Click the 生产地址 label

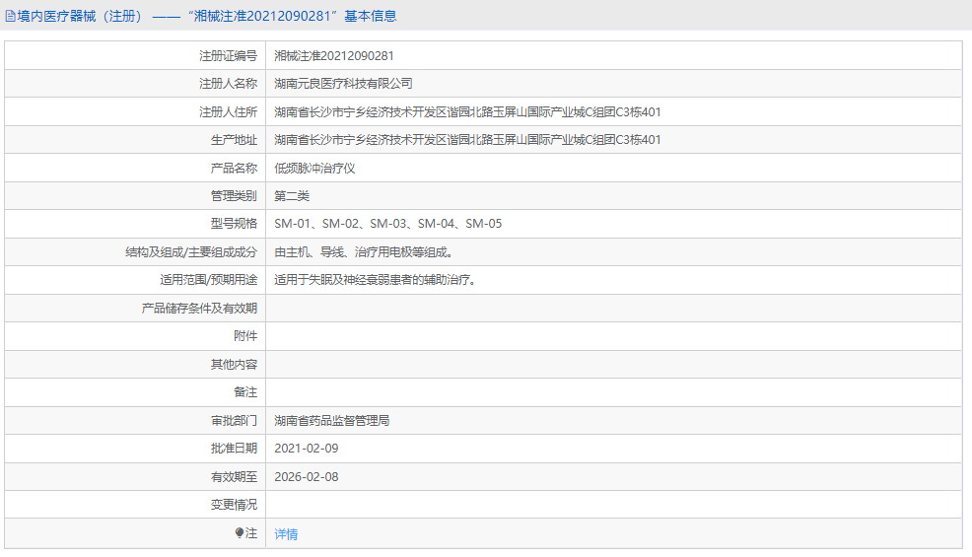(x=234, y=140)
